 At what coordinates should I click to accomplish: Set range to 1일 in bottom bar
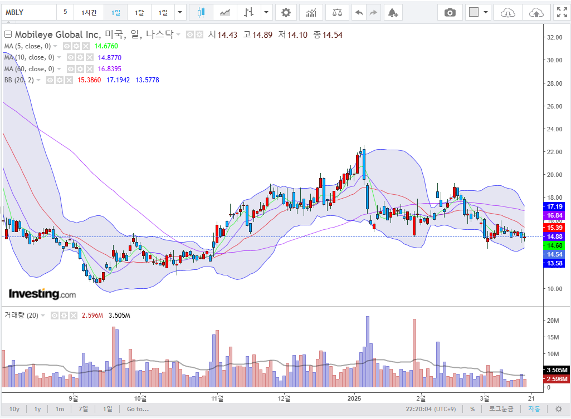pos(108,409)
